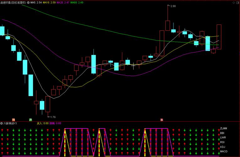Click the 买入 value label
The width and height of the screenshot is (240, 157).
pyautogui.click(x=42, y=123)
